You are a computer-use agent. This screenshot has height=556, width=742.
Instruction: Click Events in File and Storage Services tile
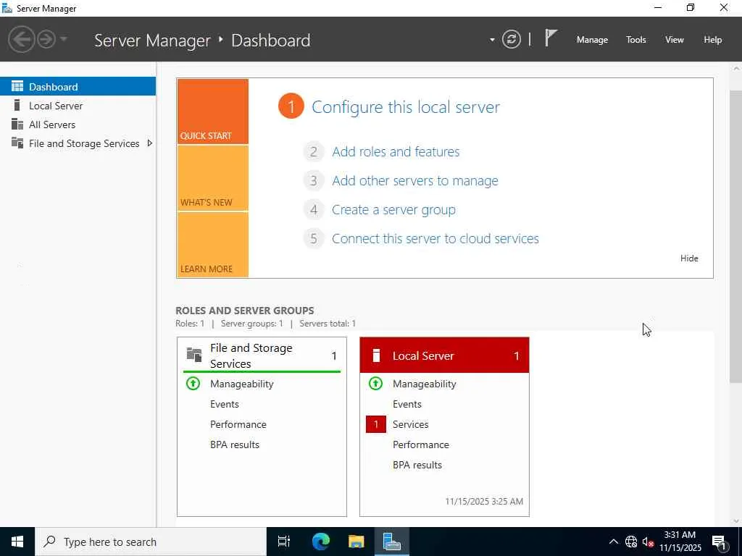coord(225,404)
